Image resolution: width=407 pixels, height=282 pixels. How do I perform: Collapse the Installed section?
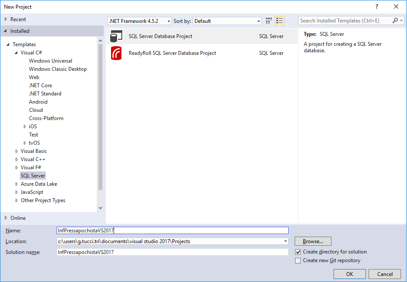click(6, 31)
